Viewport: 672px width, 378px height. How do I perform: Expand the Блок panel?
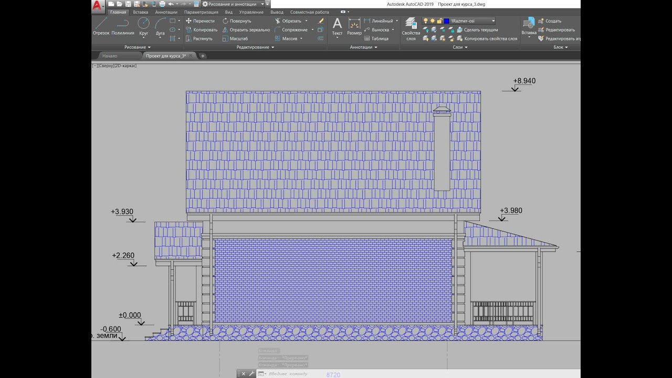click(x=560, y=47)
